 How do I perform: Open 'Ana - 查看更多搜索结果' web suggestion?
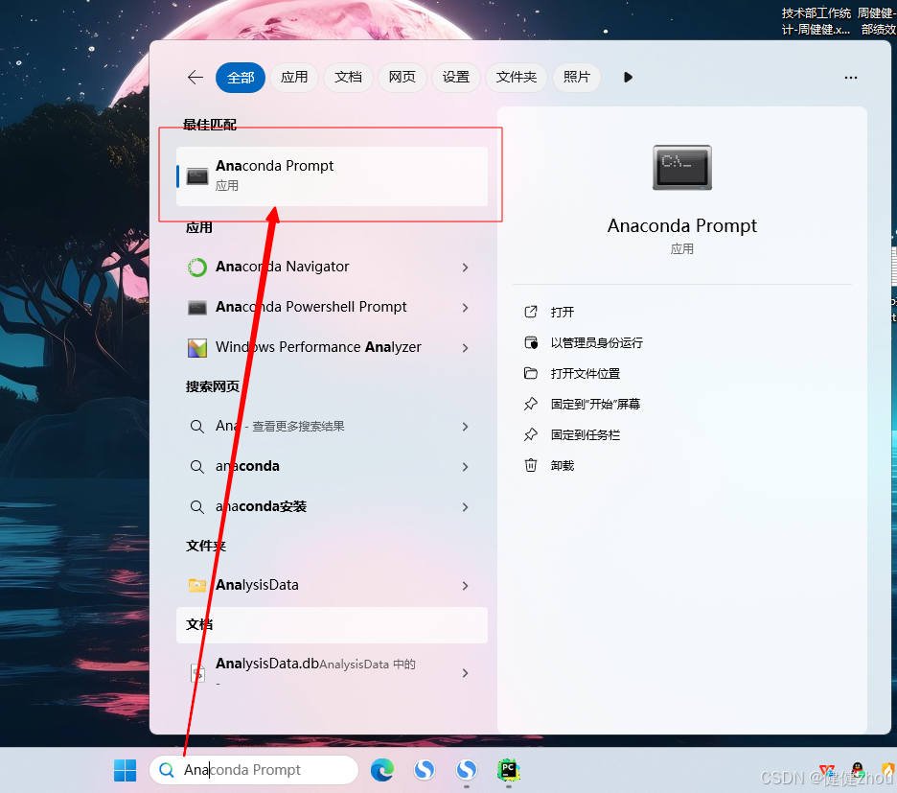(x=332, y=426)
